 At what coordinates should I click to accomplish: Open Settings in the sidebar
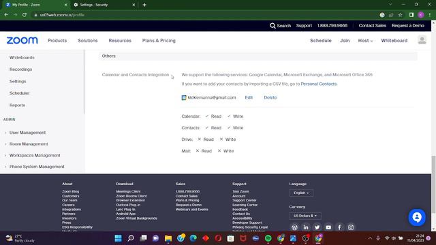click(x=18, y=82)
